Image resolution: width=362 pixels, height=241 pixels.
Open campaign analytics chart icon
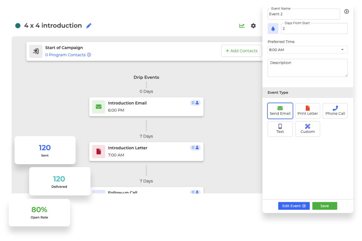242,26
